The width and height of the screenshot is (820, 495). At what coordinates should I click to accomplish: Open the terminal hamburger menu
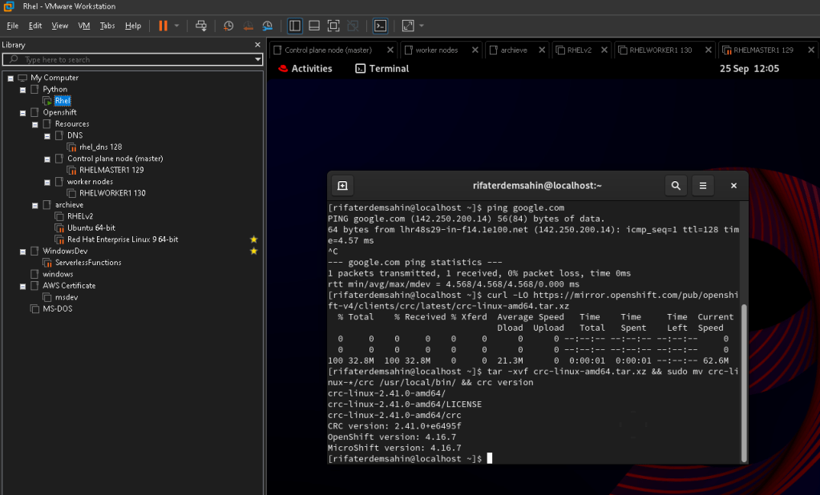[703, 186]
